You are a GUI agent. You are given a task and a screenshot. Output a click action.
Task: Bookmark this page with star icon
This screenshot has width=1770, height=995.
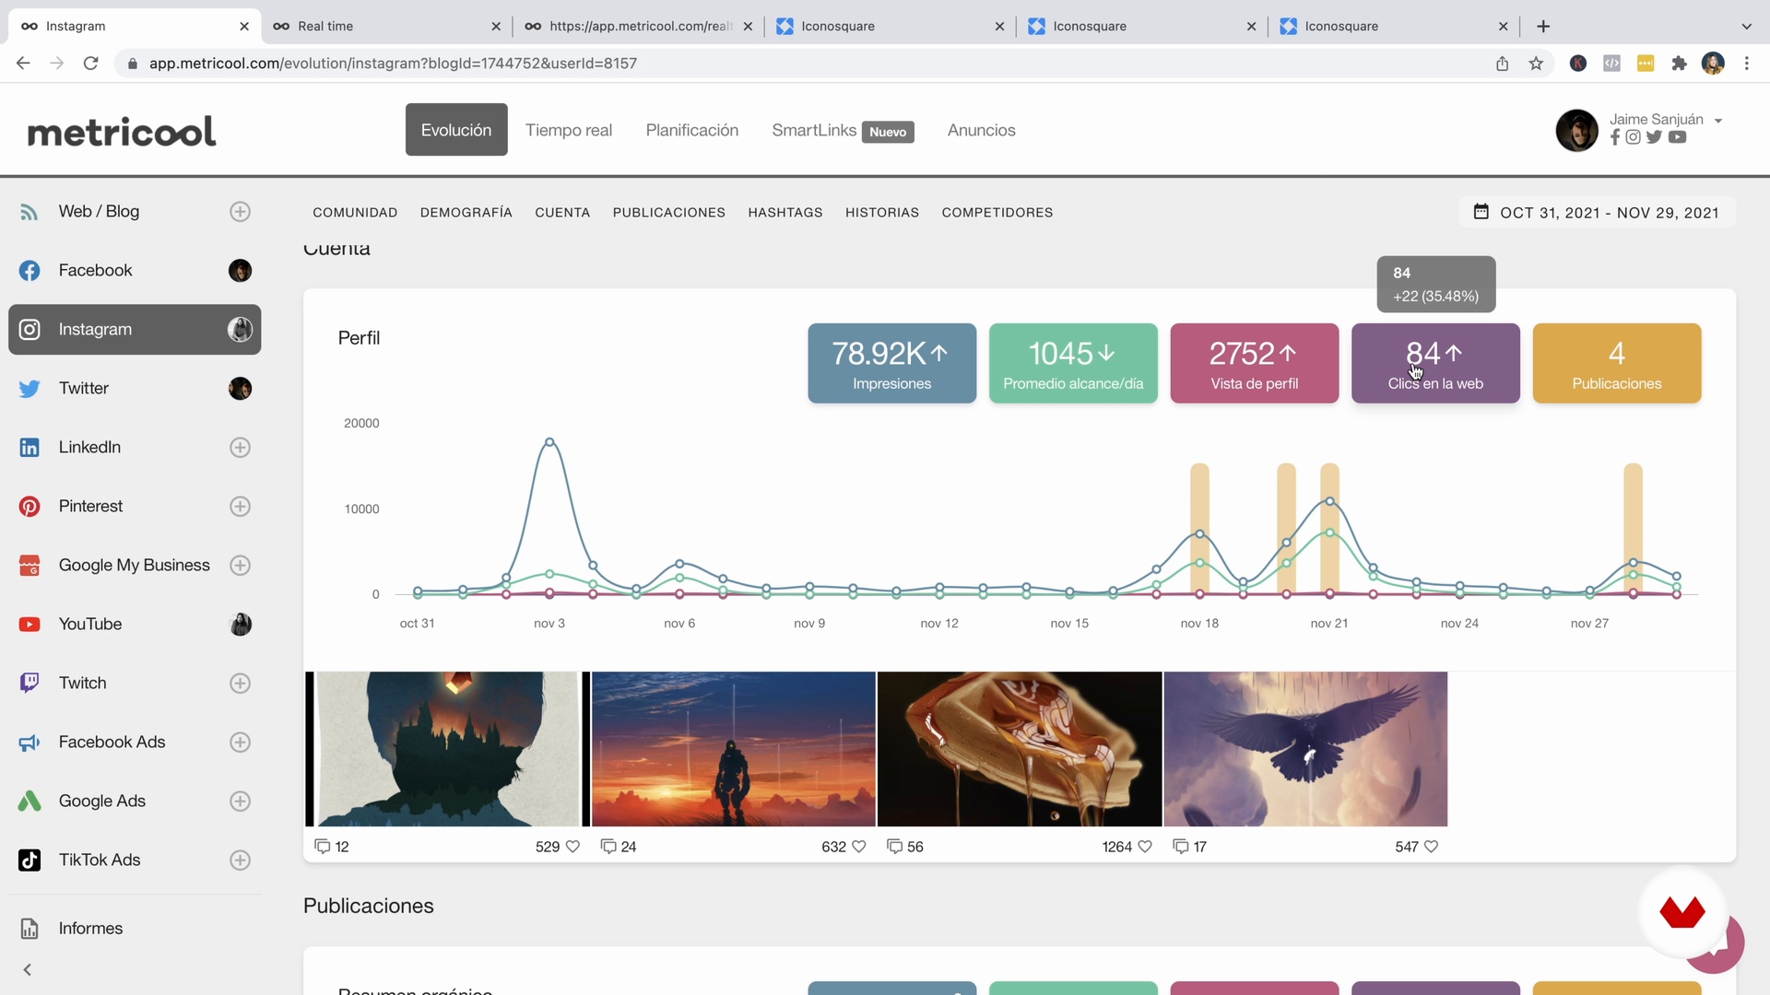tap(1536, 64)
